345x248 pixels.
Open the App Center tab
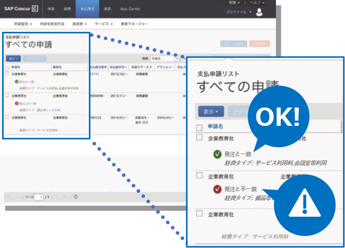[x=129, y=9]
